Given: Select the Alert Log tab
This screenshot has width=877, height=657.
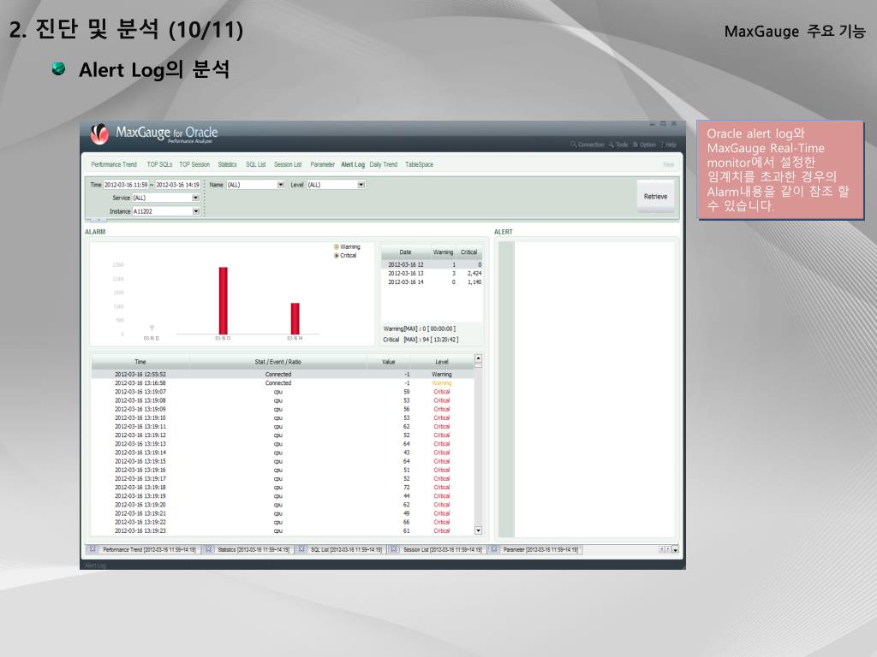Looking at the screenshot, I should pyautogui.click(x=353, y=165).
